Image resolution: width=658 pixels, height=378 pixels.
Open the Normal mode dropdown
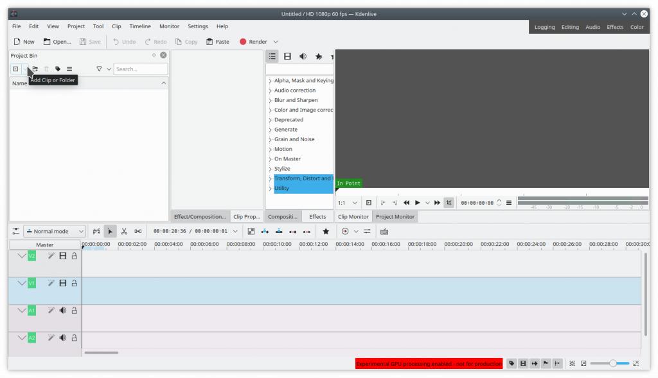(55, 231)
